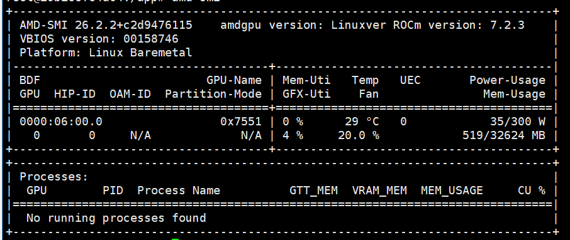Select the 20.0 % fan value
The image size is (570, 240).
click(x=359, y=135)
